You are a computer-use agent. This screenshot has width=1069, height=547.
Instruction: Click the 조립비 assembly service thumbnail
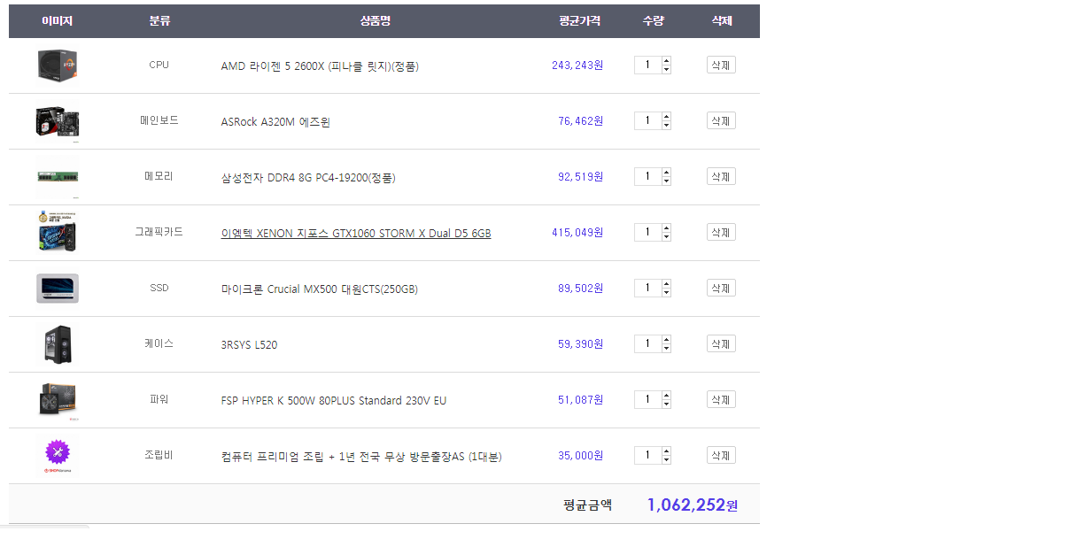[58, 456]
